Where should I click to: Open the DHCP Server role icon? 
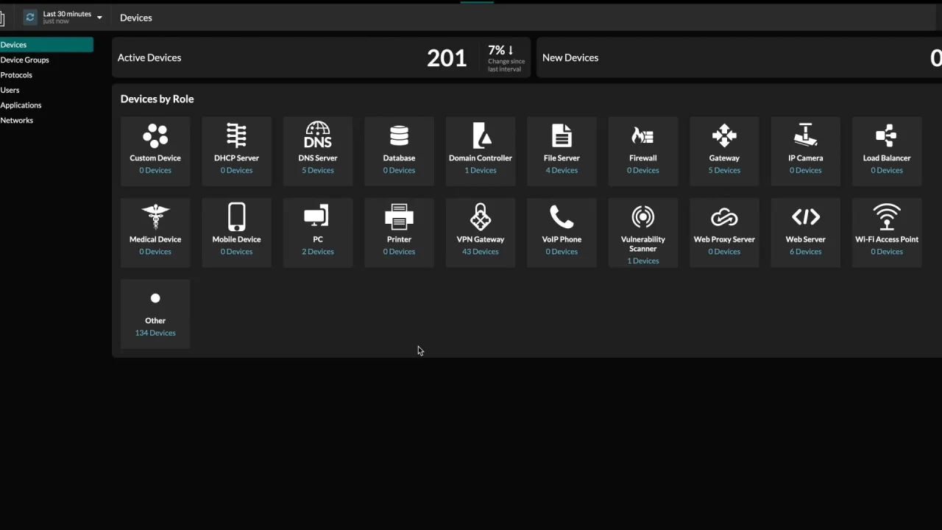pyautogui.click(x=236, y=135)
